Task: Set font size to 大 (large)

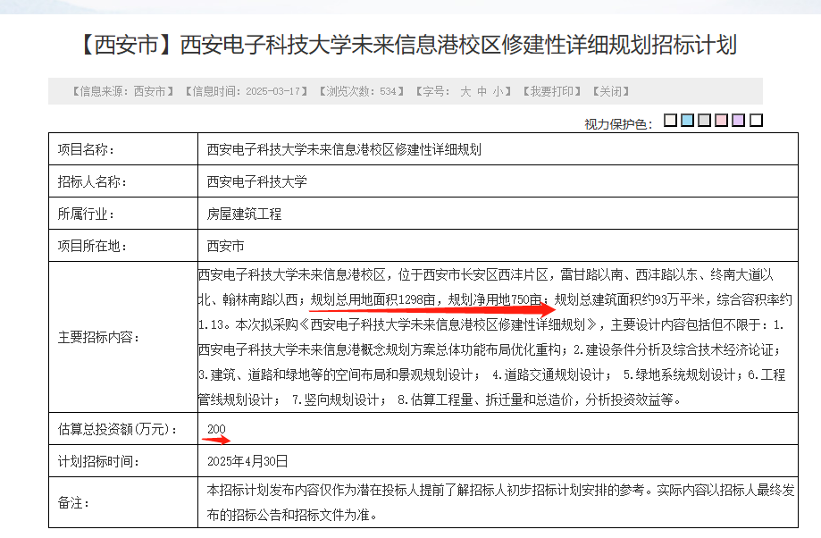Action: coord(465,92)
